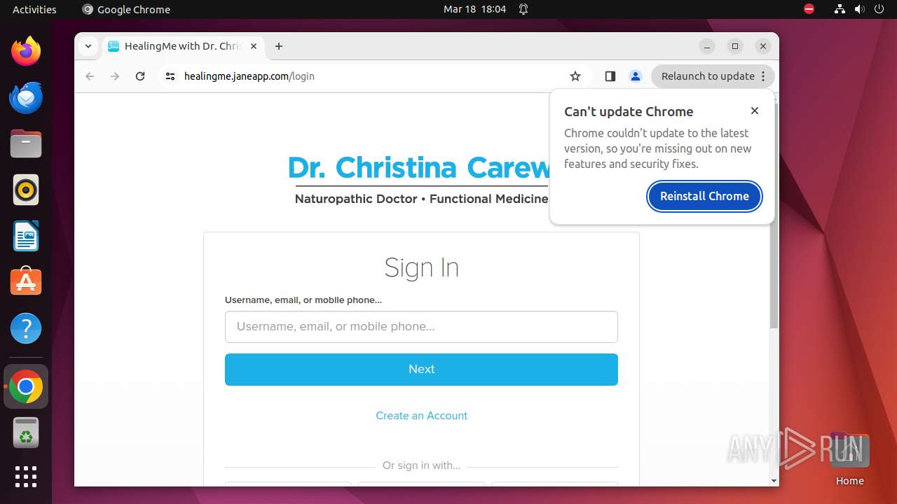Image resolution: width=897 pixels, height=504 pixels.
Task: Select the HealingMe with Dr. Chris tab
Action: (182, 46)
